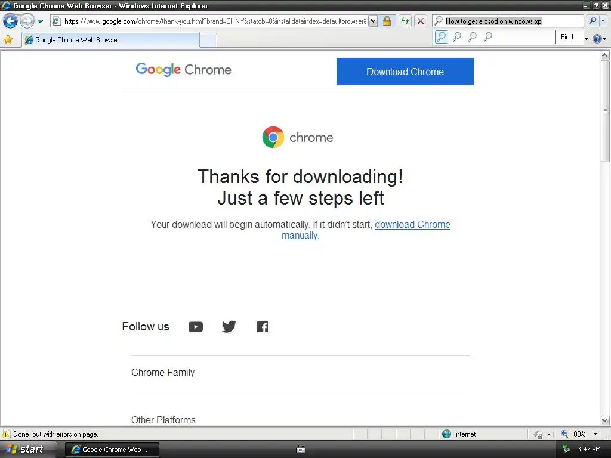Screen dimensions: 611x458
Task: Click the blue Search magnifier button
Action: pos(593,21)
